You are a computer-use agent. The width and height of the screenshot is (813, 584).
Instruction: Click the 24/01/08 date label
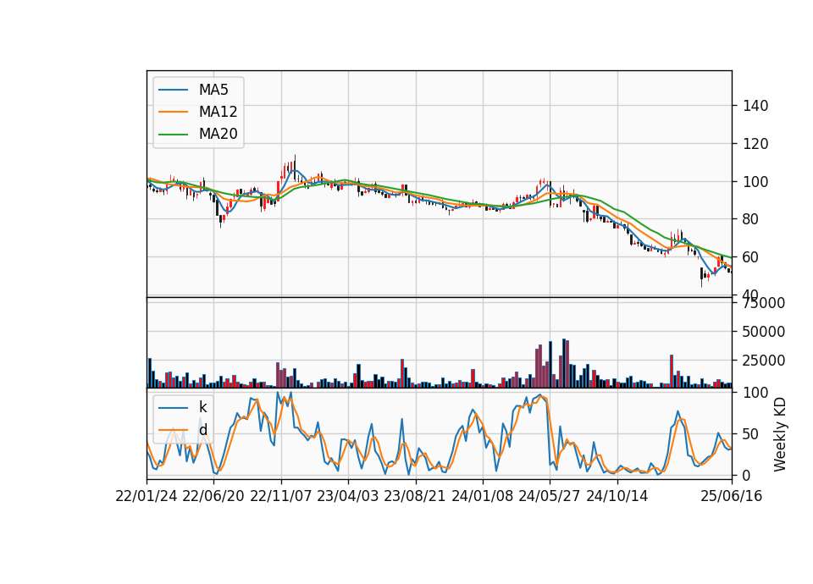[482, 496]
